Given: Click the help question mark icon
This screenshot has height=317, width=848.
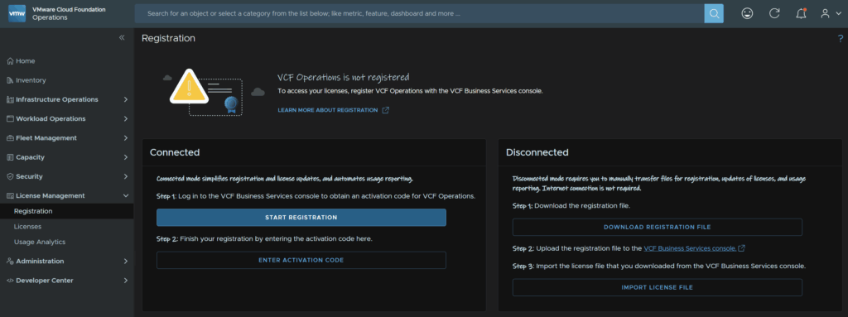Looking at the screenshot, I should coord(841,38).
